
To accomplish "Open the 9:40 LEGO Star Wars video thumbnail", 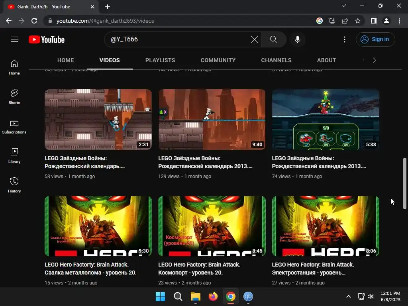I will (212, 120).
